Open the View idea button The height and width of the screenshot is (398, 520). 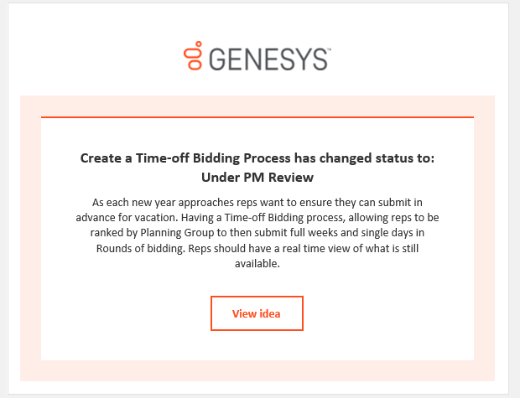point(257,313)
